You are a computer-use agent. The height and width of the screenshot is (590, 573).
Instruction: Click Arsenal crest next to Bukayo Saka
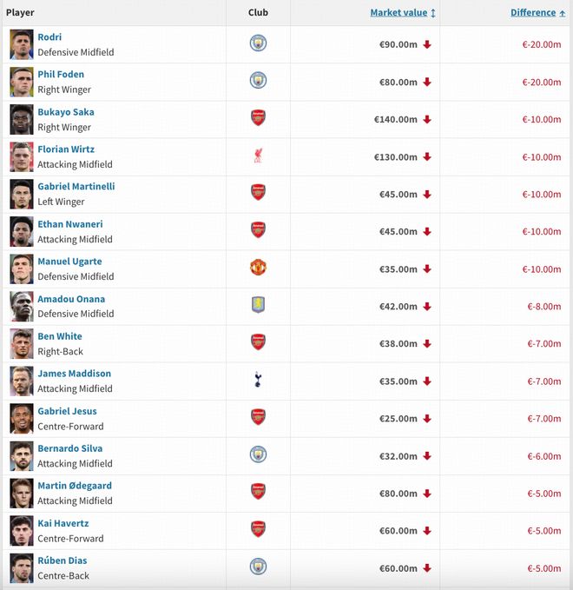pos(258,118)
